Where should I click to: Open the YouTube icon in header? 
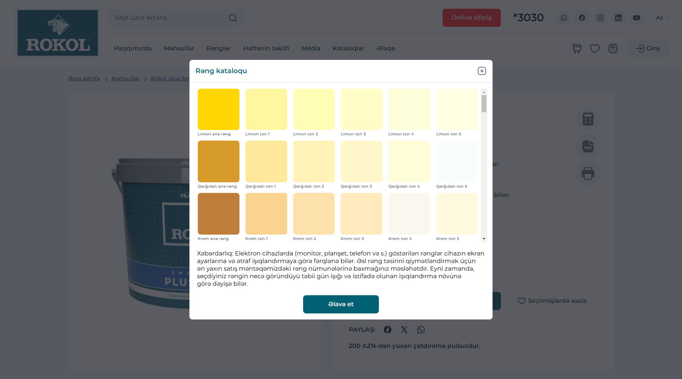coord(637,18)
